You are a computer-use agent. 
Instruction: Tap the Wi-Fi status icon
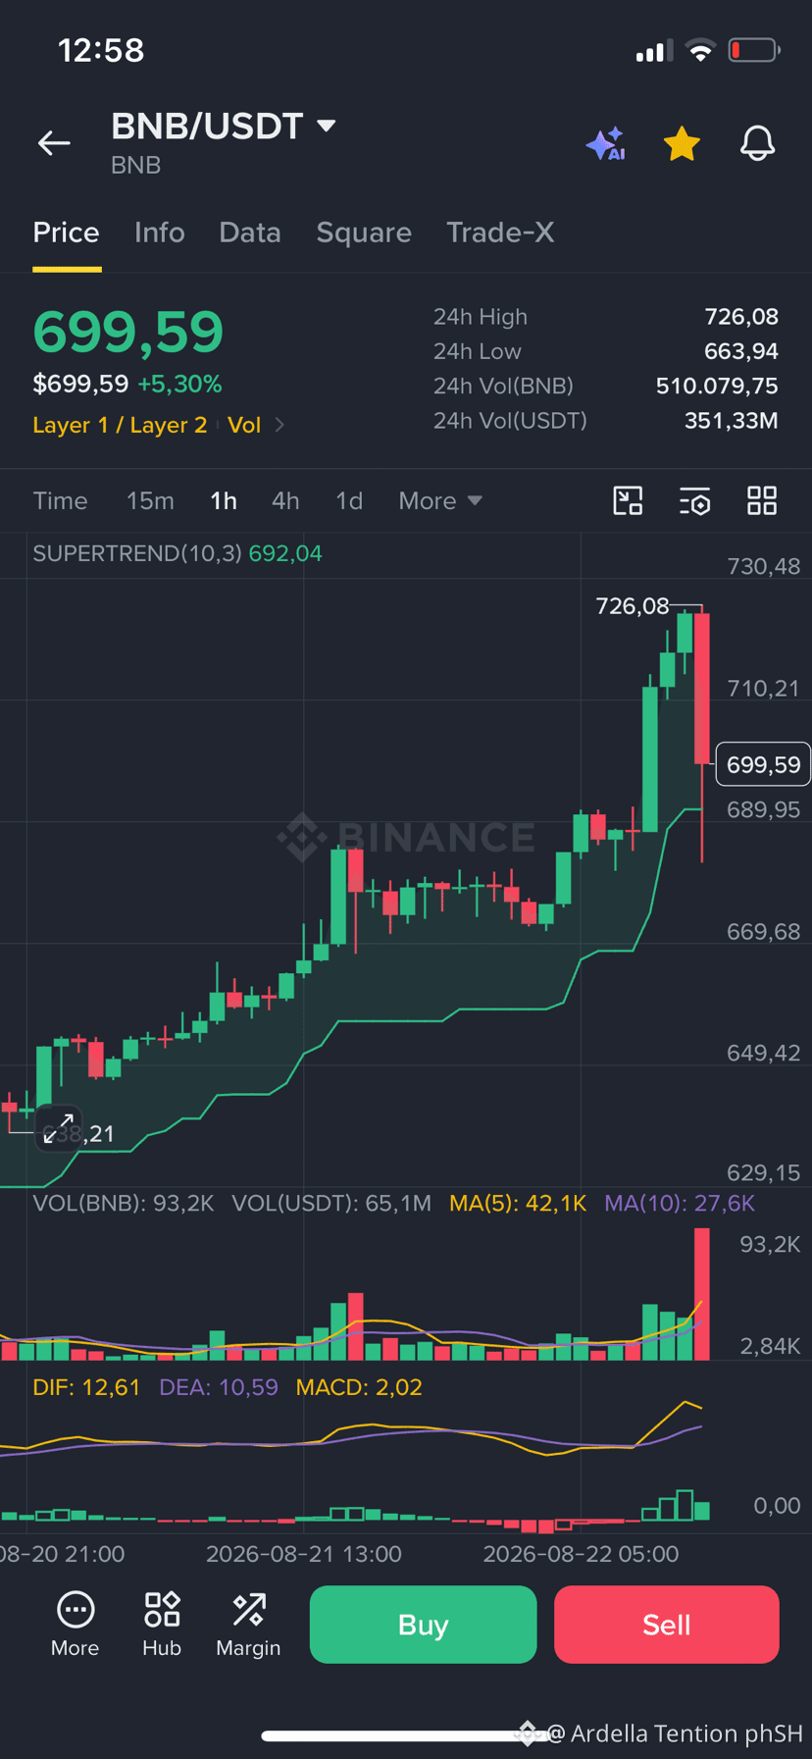tap(700, 51)
